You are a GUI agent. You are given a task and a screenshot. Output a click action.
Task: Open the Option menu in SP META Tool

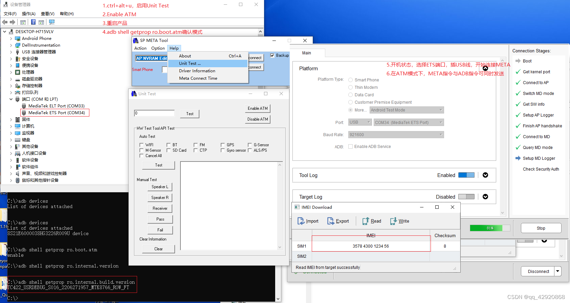tap(158, 48)
